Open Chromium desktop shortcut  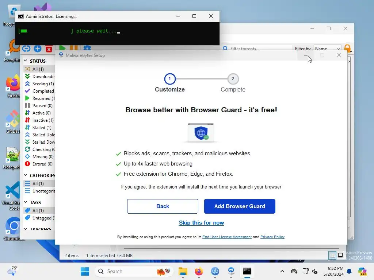[x=13, y=229]
